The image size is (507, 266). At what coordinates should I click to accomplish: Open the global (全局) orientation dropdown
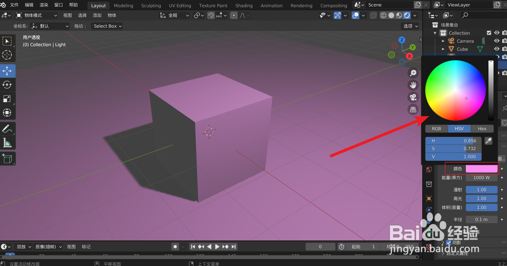(174, 16)
